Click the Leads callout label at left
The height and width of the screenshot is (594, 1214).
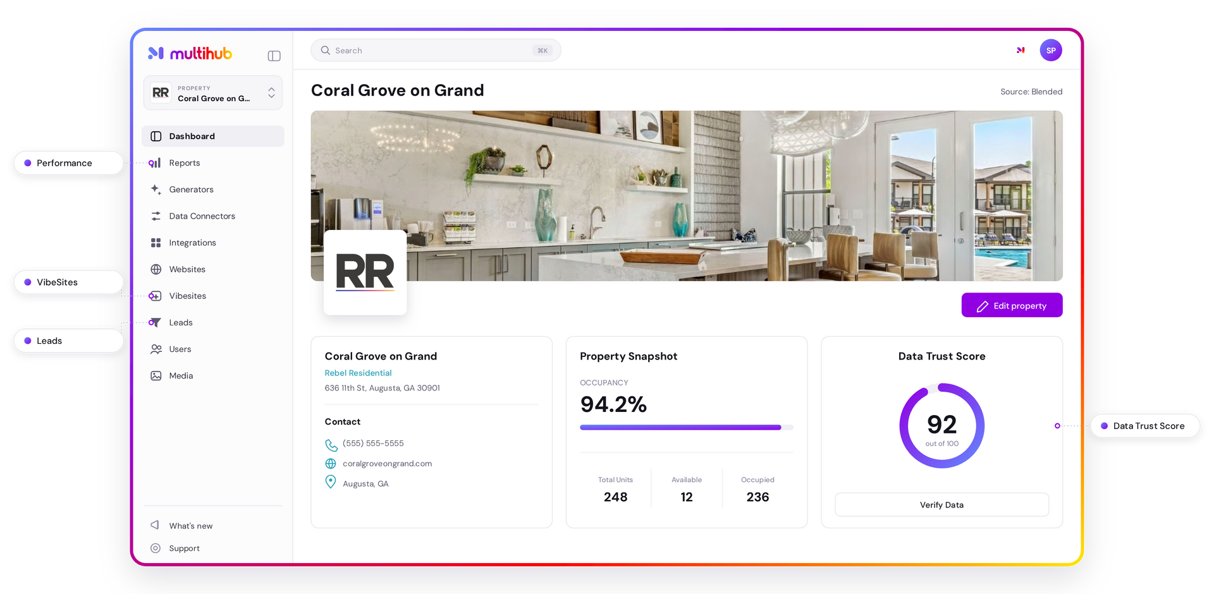tap(68, 341)
